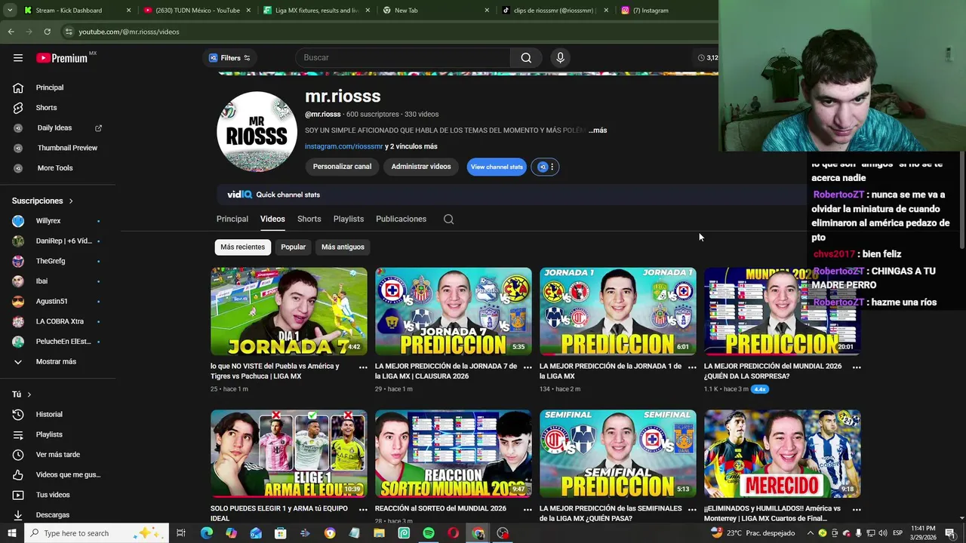This screenshot has height=543, width=966.
Task: Open TheGrefg subscription channel
Action: pyautogui.click(x=51, y=261)
